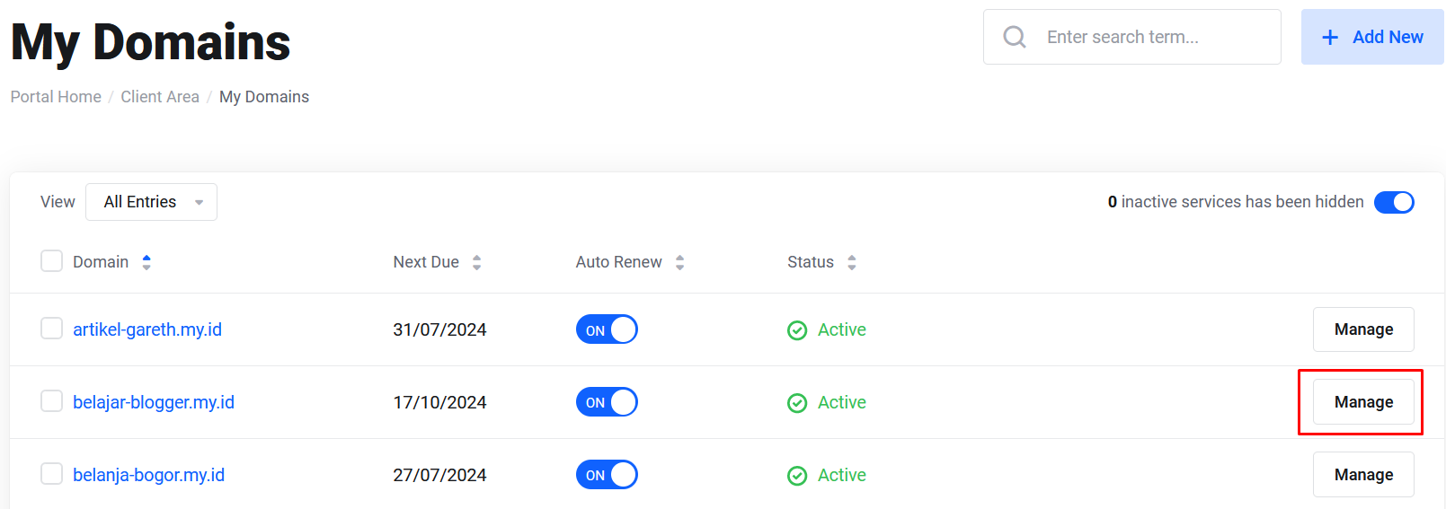Check the box for belajar-blogger.my.id
Screen dimensions: 1446x509
pyautogui.click(x=52, y=401)
